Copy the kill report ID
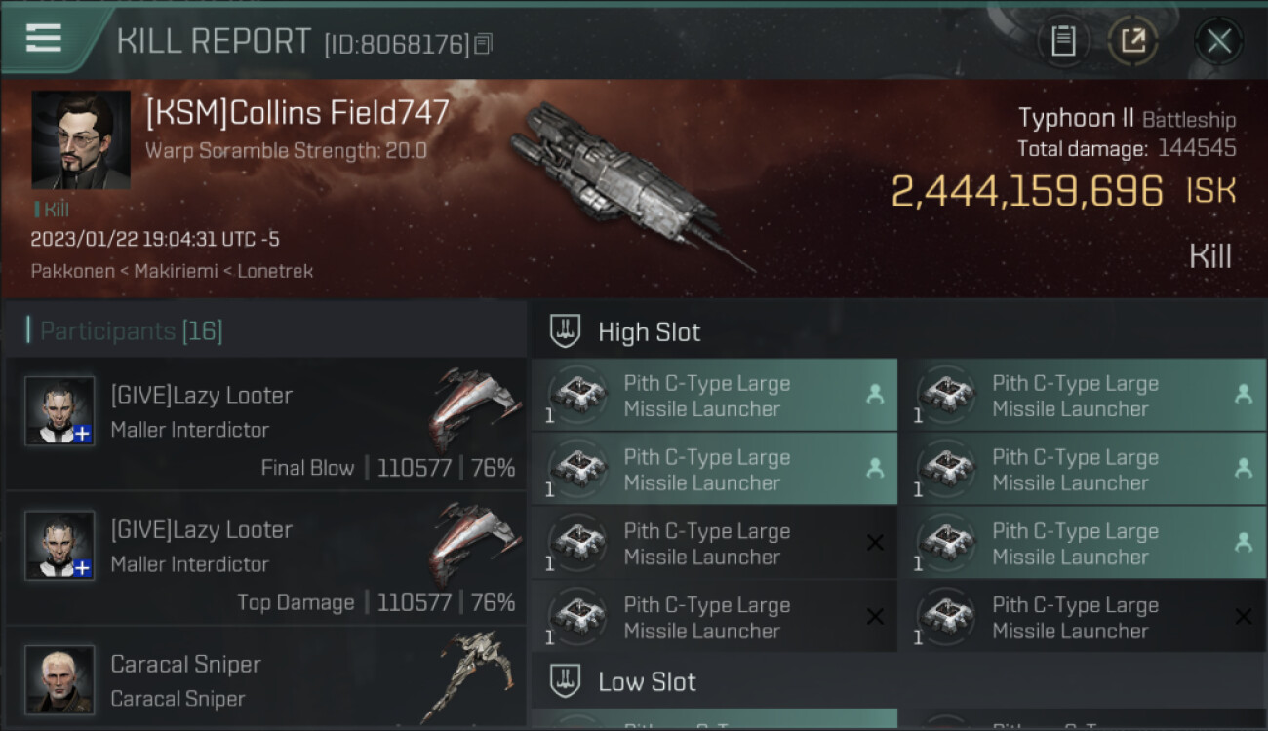This screenshot has height=731, width=1268. point(484,44)
